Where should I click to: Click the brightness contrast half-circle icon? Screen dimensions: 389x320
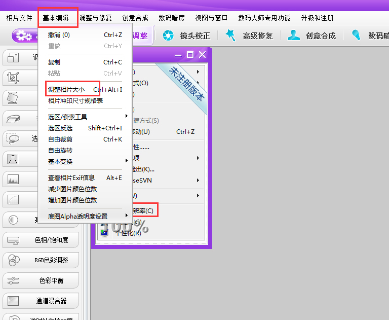point(13,220)
